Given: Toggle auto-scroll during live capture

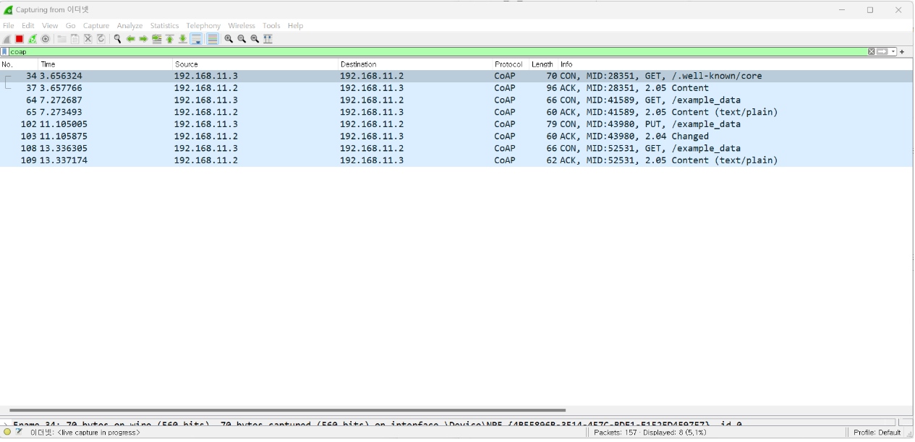Looking at the screenshot, I should coord(196,39).
